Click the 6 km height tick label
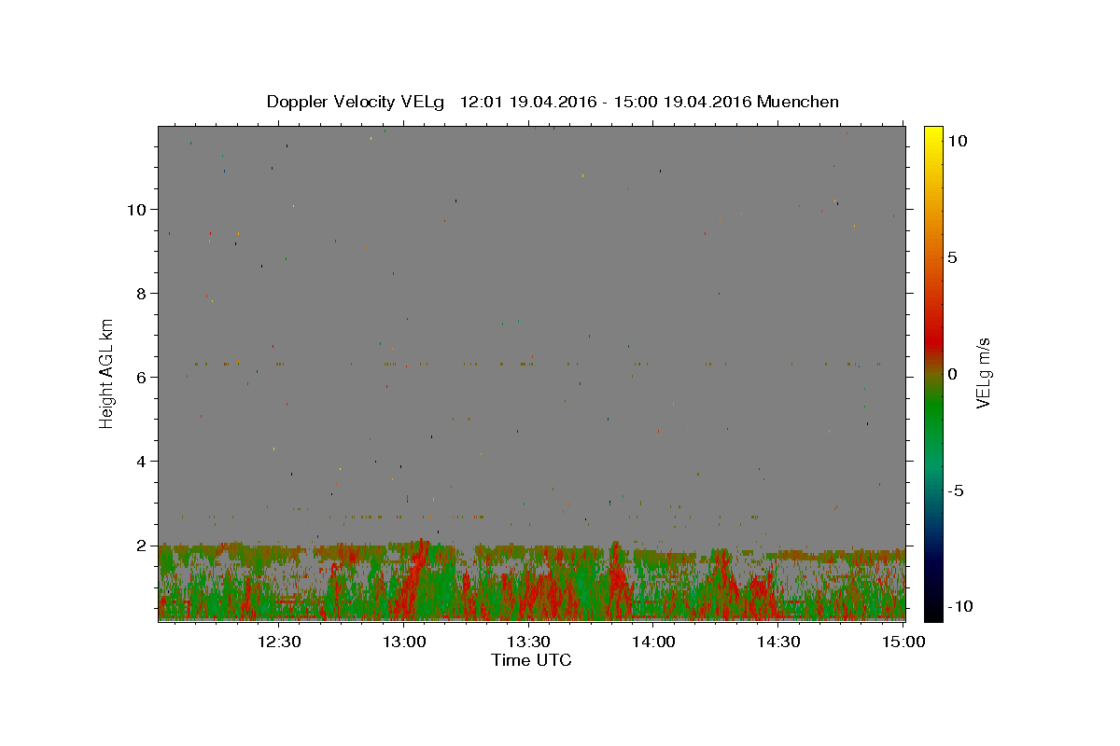The width and height of the screenshot is (1120, 746). pyautogui.click(x=142, y=377)
